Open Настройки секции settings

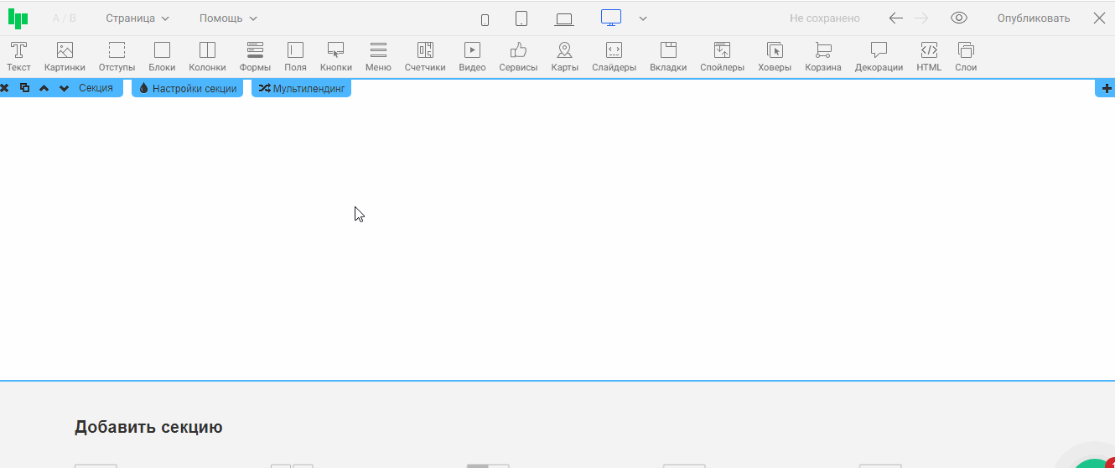click(x=188, y=88)
